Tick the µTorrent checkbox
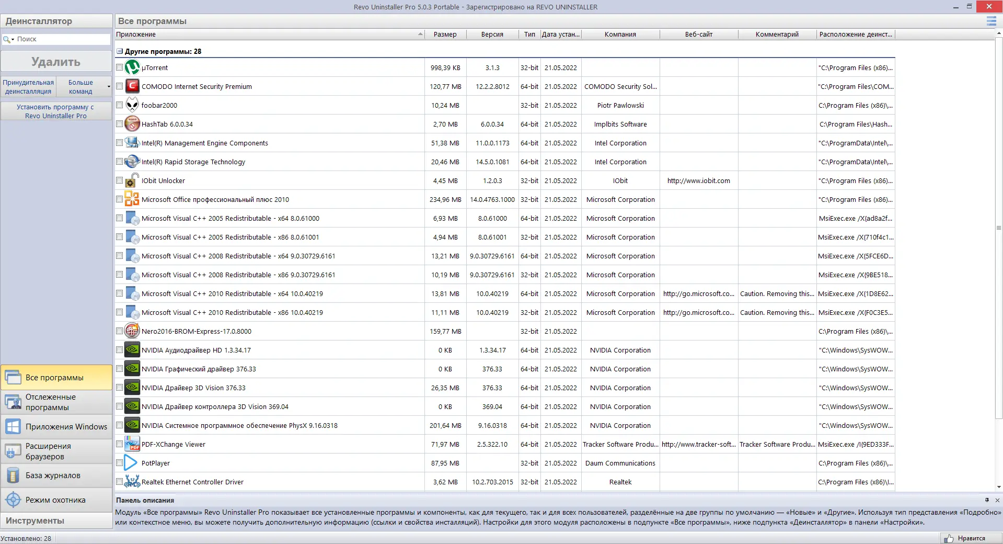The height and width of the screenshot is (544, 1003). (119, 67)
